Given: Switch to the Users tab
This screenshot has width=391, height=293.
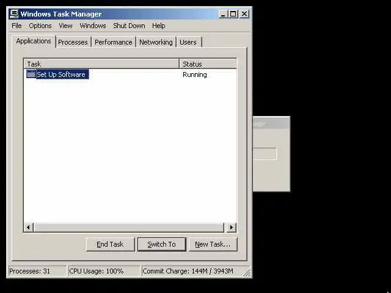Looking at the screenshot, I should [188, 42].
